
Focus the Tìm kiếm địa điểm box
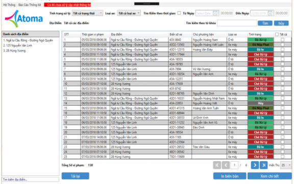tap(31, 179)
